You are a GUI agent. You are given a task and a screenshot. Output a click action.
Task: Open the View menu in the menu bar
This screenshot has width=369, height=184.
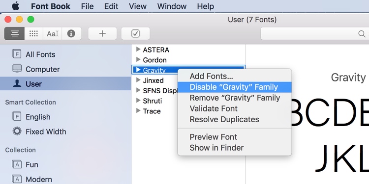[138, 6]
